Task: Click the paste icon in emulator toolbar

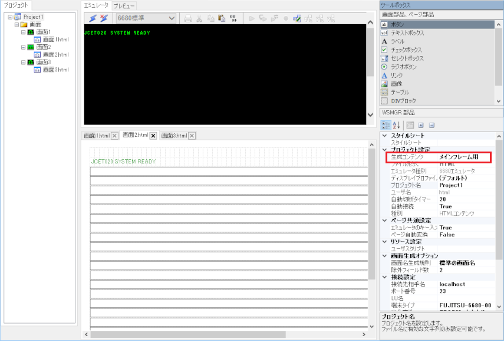Action: pos(221,18)
